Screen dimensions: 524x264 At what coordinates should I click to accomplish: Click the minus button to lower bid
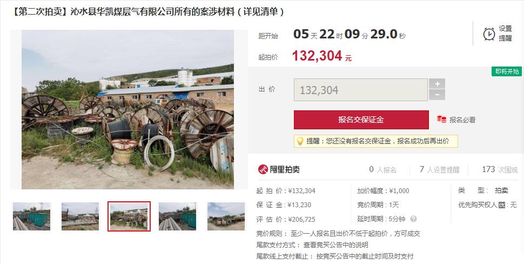(x=437, y=95)
